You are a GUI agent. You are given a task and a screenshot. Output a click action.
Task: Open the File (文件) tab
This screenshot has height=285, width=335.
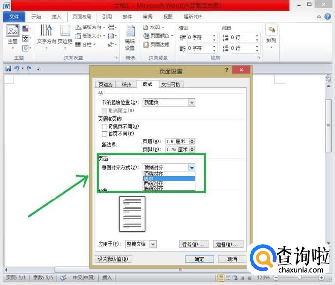click(14, 17)
